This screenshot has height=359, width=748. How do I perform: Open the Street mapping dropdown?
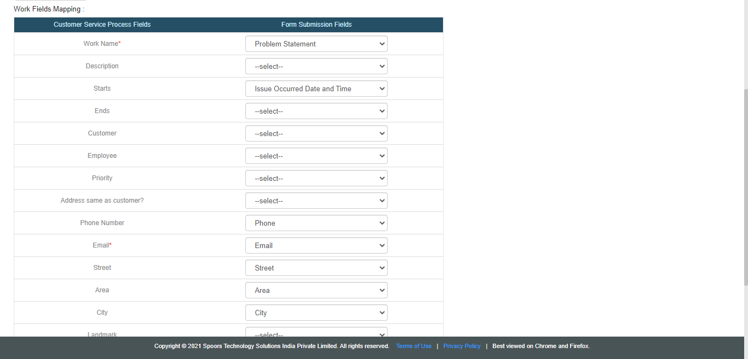316,268
